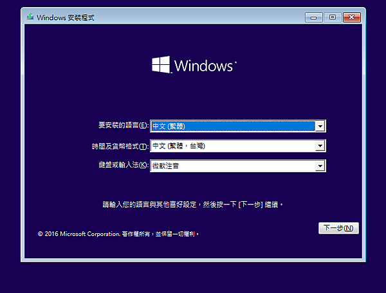Close the Windows setup window
The width and height of the screenshot is (386, 293).
tap(352, 17)
